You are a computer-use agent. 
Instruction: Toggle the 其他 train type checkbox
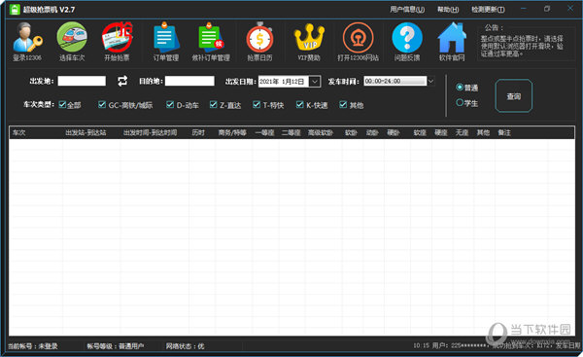coord(343,105)
